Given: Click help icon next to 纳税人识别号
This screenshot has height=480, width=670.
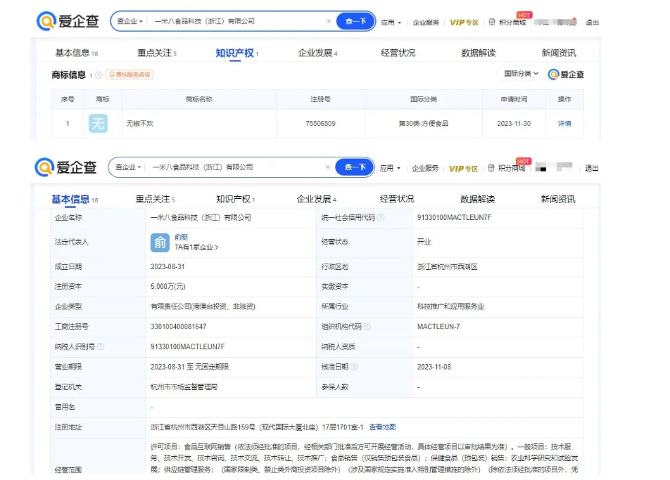Looking at the screenshot, I should tap(101, 346).
